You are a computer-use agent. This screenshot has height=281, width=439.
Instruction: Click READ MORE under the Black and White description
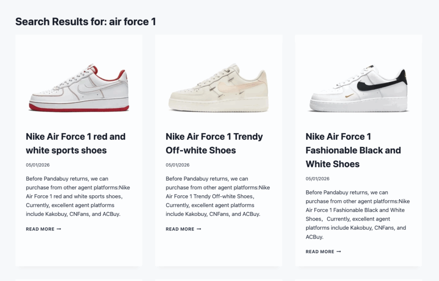(320, 251)
